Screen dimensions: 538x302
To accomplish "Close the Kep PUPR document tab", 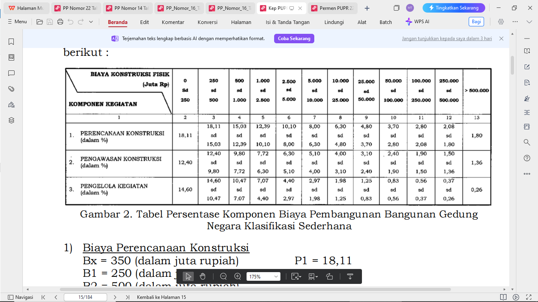I will 301,8.
